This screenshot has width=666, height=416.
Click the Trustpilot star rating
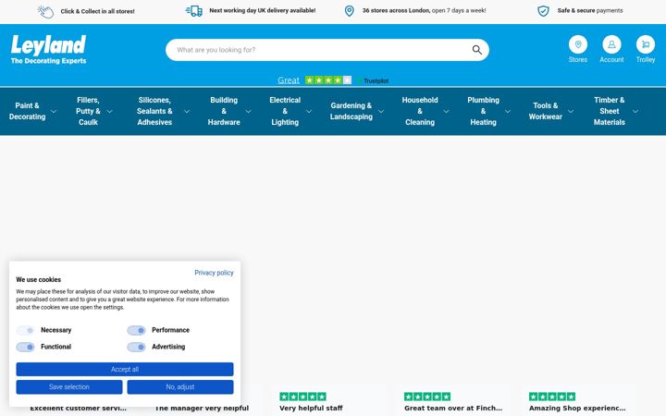(328, 80)
